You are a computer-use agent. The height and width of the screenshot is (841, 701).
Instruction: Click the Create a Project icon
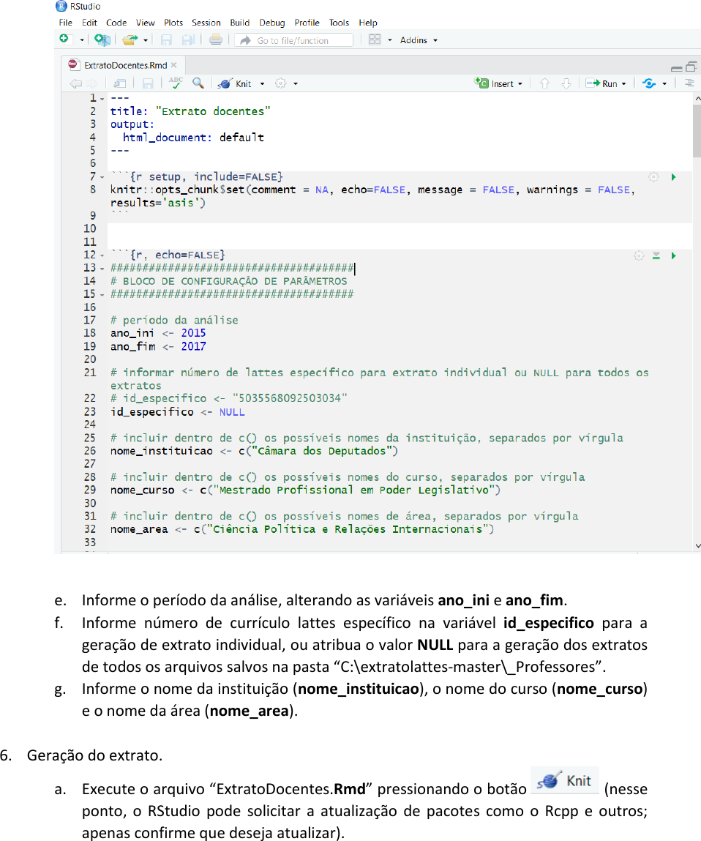tap(102, 40)
